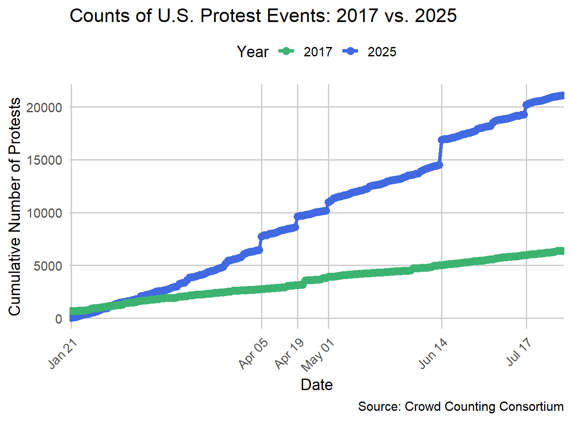Click the Jul 17 date tick label
Image resolution: width=572 pixels, height=421 pixels.
519,352
